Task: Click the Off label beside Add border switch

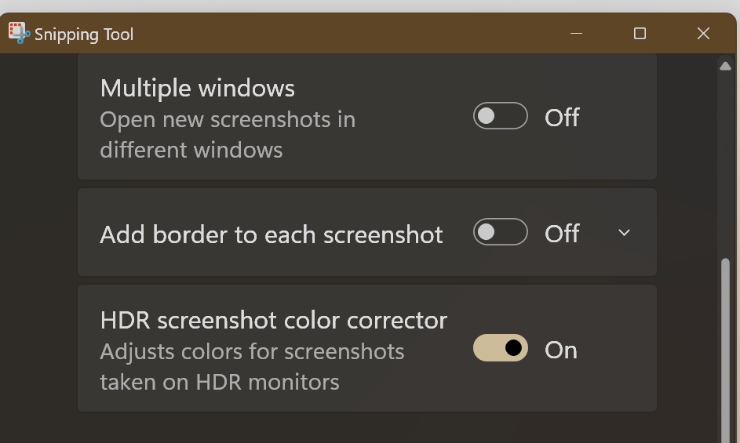Action: click(562, 233)
